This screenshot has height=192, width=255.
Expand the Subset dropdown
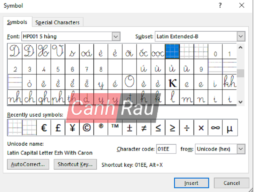[241, 36]
